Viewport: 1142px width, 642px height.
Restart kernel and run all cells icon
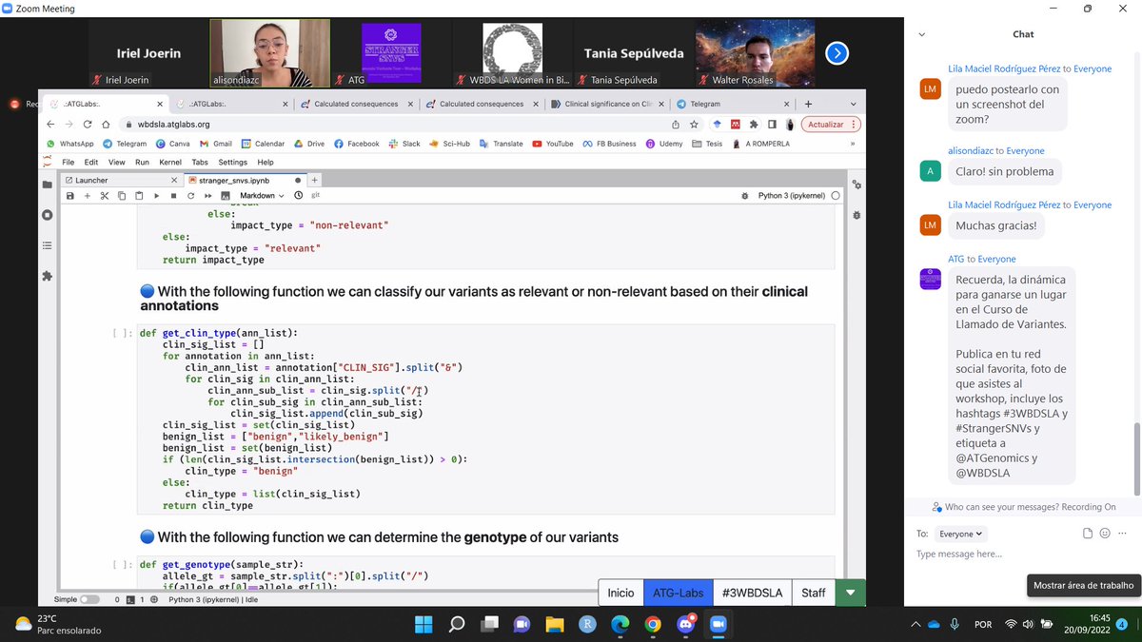pos(207,196)
